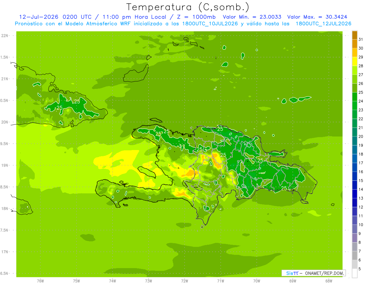This screenshot has width=369, height=285.
Task: Click the '76W' longitude axis label
Action: (40, 281)
